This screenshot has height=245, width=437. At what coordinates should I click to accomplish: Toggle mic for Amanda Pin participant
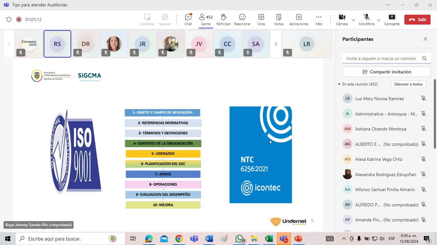pos(424,220)
